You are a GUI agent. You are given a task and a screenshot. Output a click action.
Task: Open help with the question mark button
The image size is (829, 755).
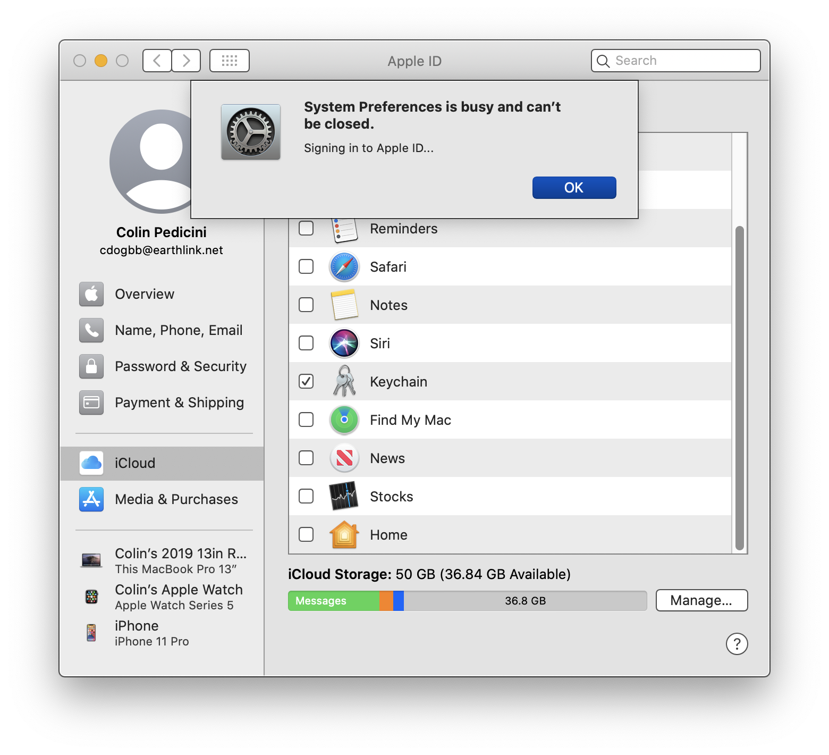coord(737,644)
